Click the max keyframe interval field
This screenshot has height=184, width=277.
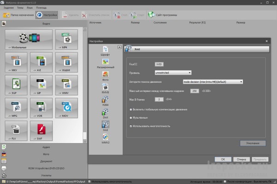coord(194,91)
